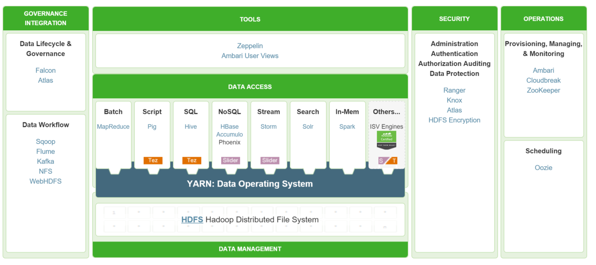
Task: Click the Tools header bar
Action: pos(250,19)
